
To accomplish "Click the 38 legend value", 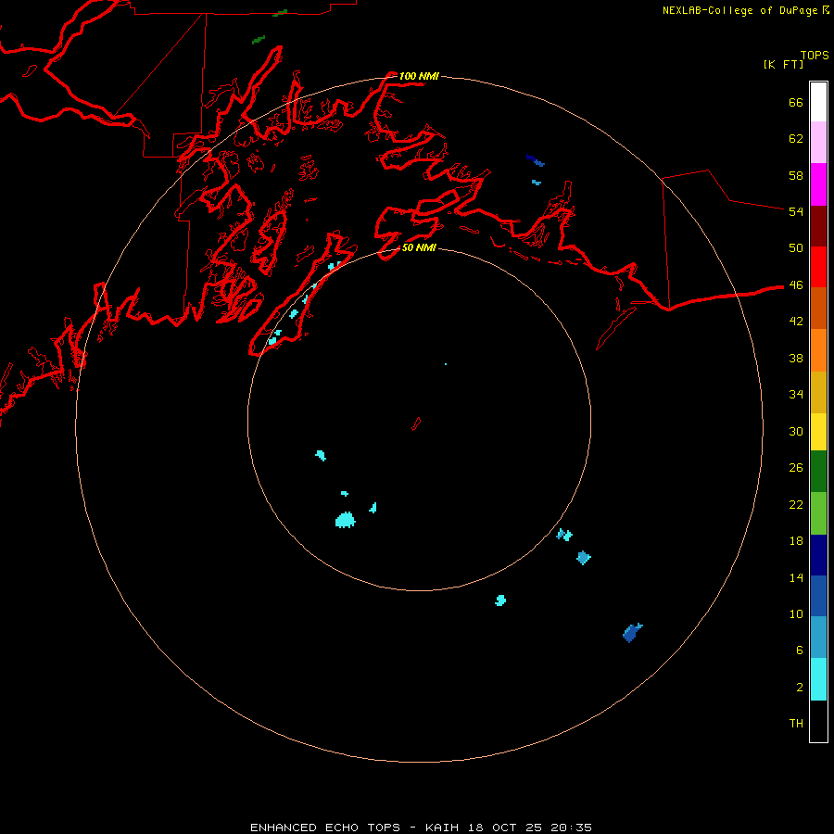I will 796,358.
